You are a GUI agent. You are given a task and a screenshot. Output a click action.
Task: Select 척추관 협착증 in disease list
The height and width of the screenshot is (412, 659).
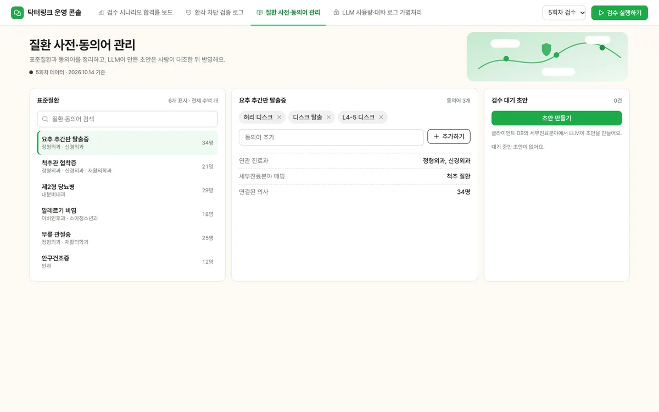(x=127, y=166)
